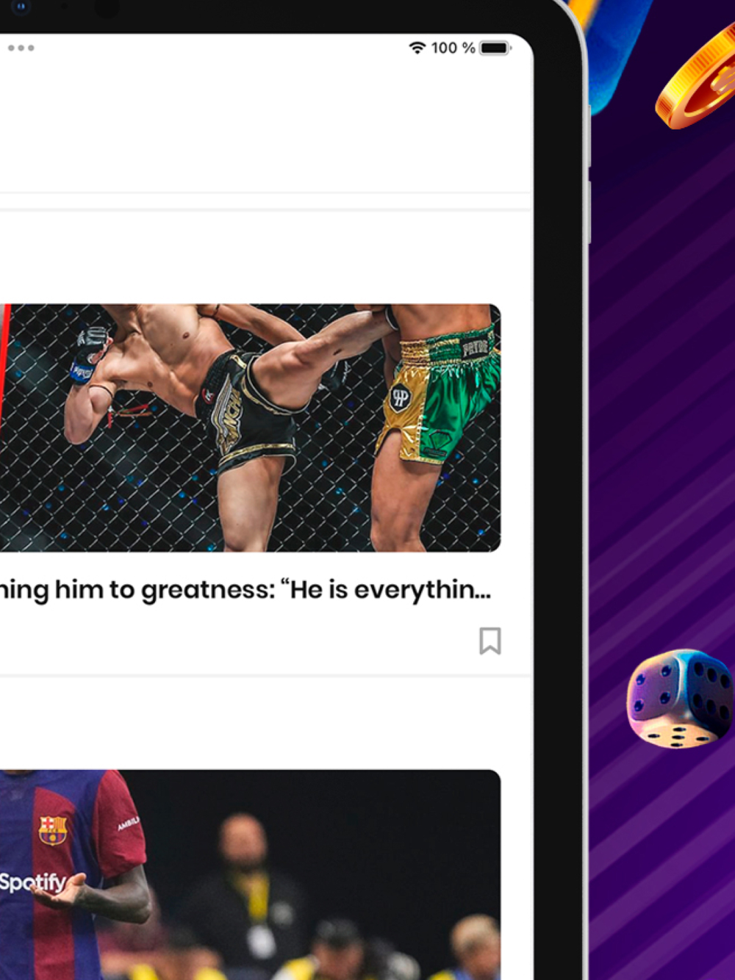Bookmark the kickboxing article
This screenshot has width=735, height=980.
tap(490, 641)
